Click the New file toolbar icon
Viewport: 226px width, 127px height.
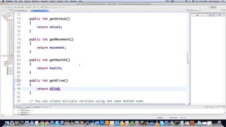[x=2, y=7]
